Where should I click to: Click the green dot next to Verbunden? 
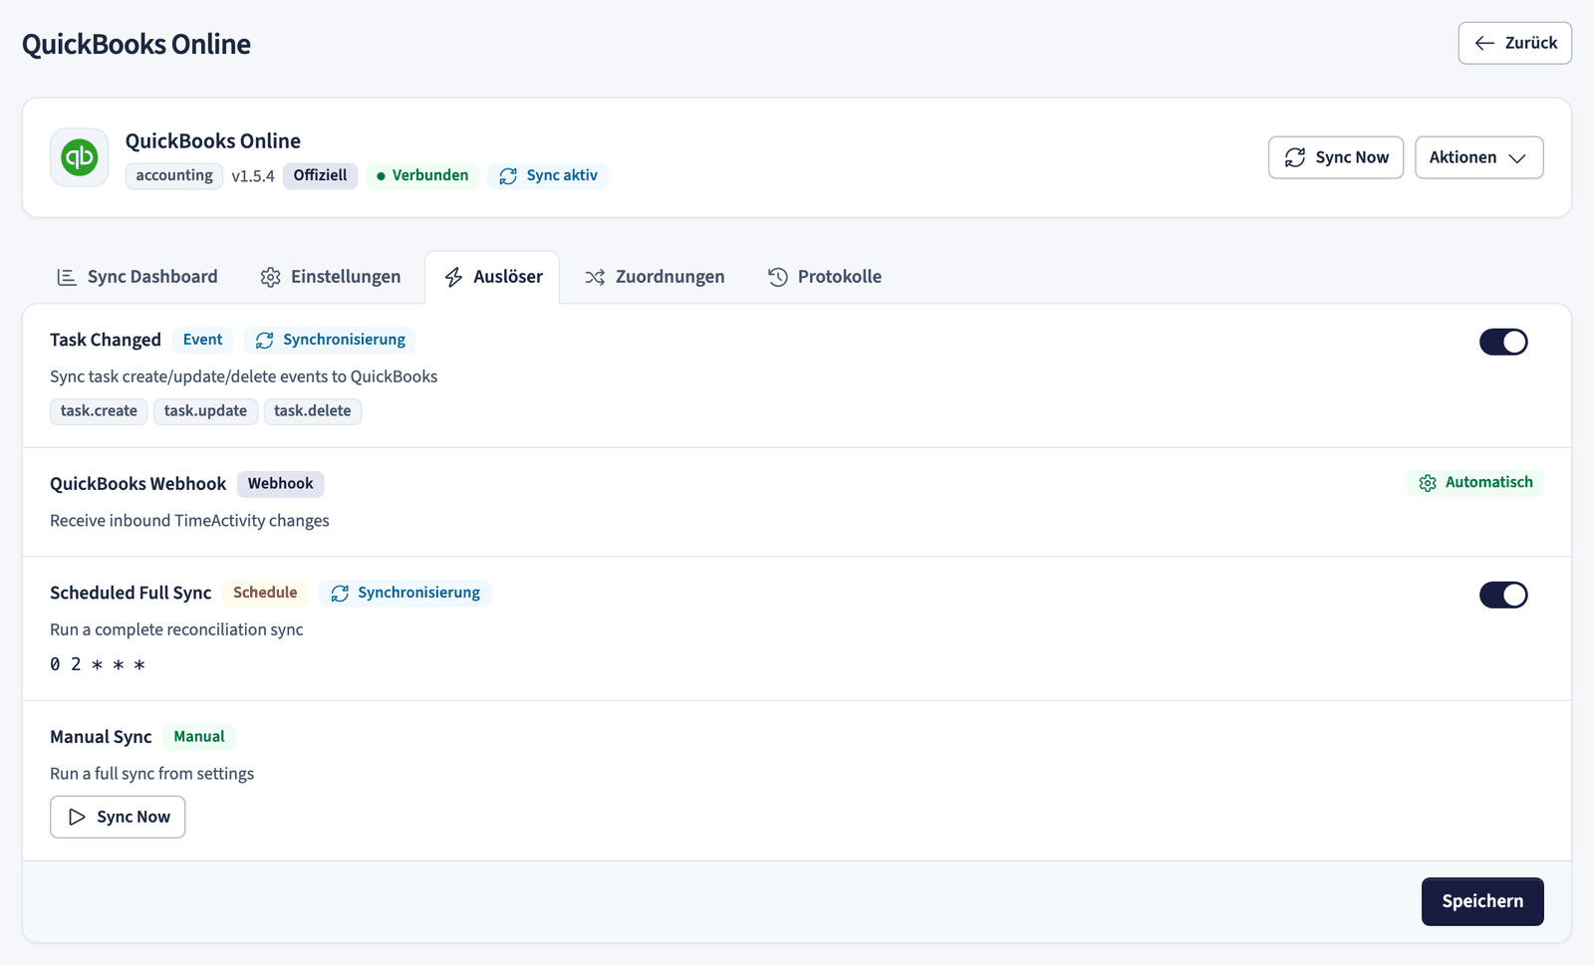tap(381, 176)
